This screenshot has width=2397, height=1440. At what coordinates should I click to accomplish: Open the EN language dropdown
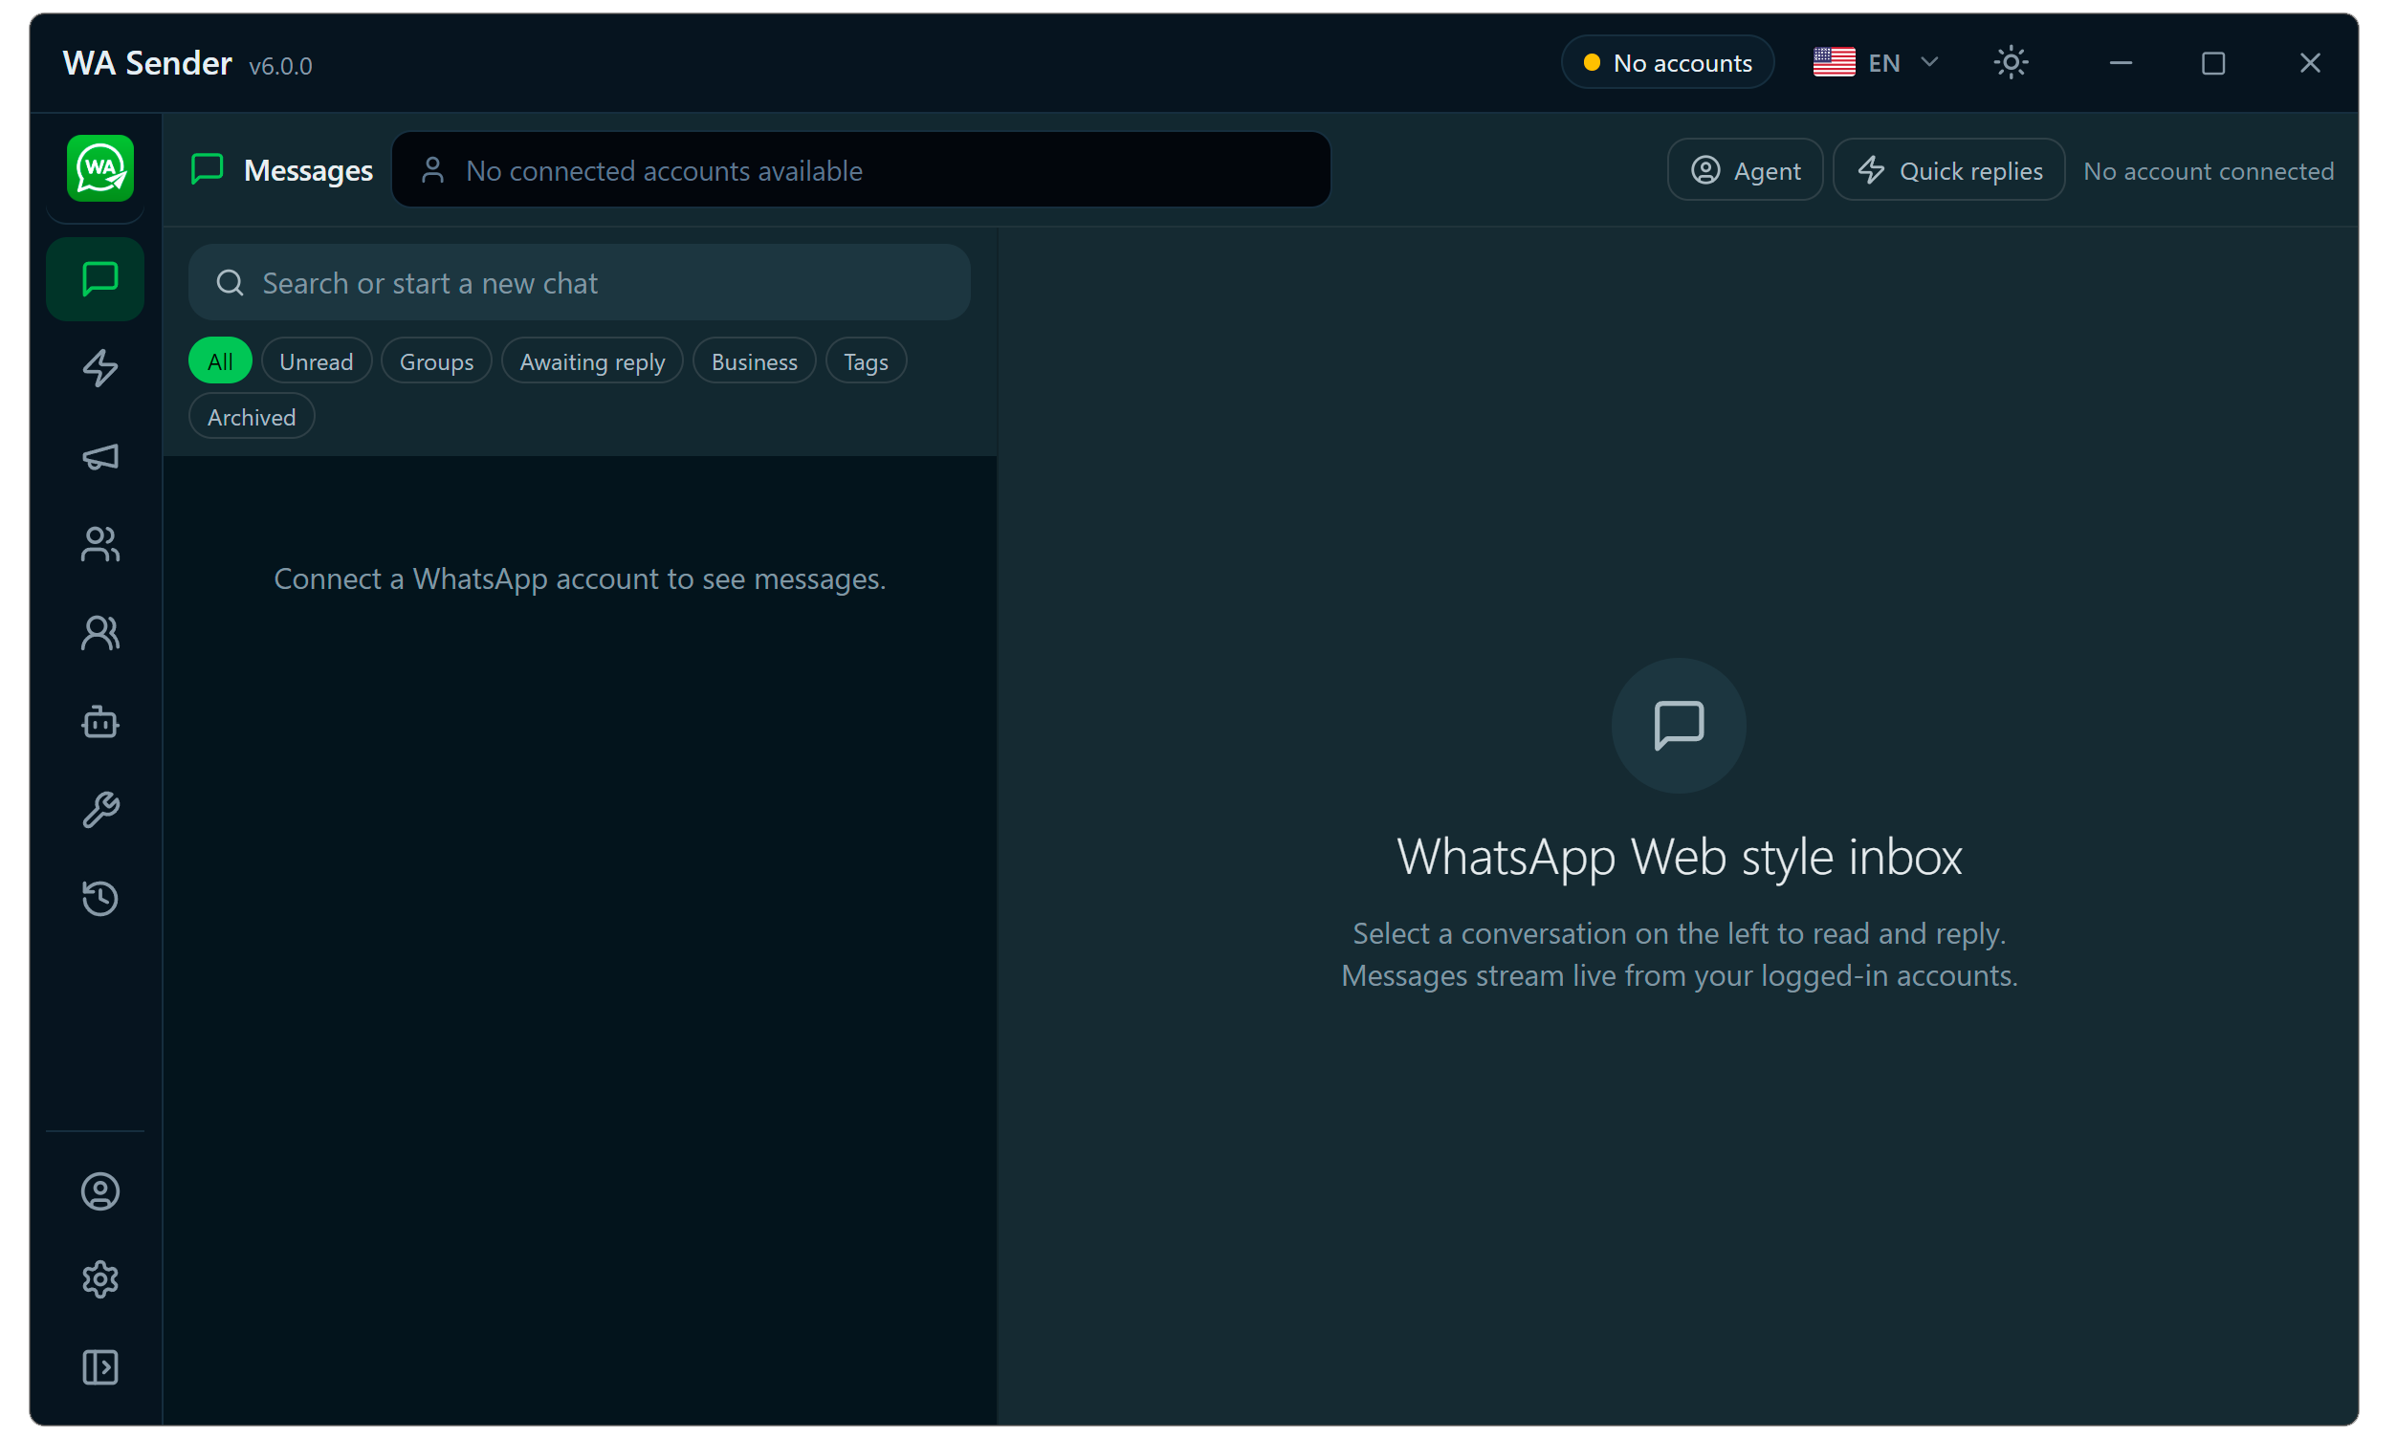click(x=1876, y=63)
